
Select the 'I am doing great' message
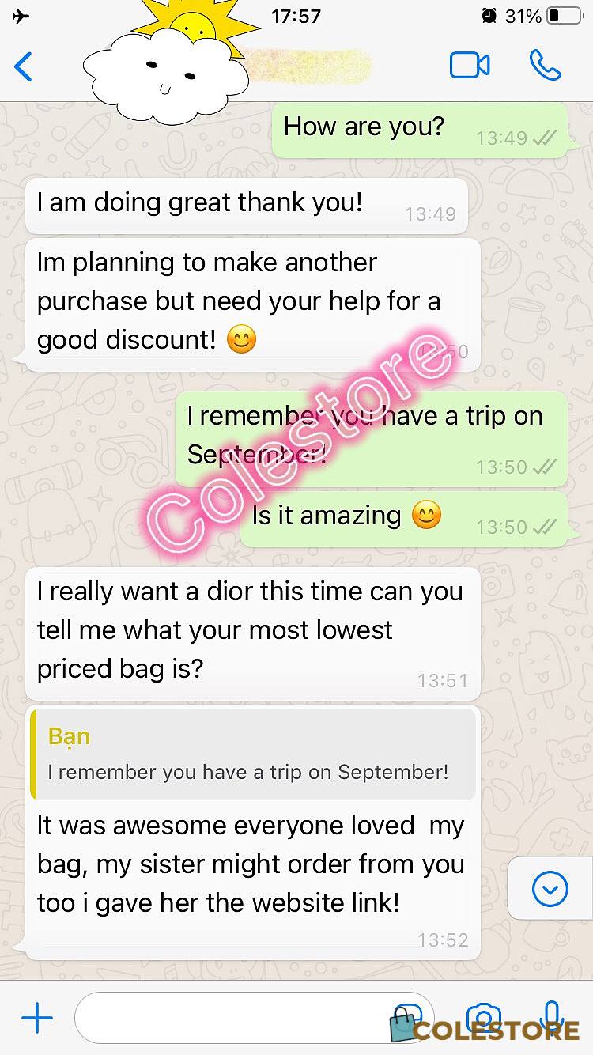pyautogui.click(x=247, y=206)
